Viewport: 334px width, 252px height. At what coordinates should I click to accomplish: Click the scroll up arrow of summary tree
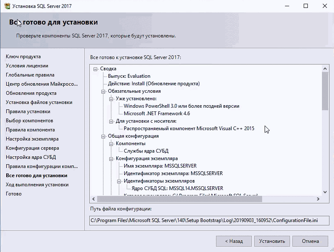pyautogui.click(x=325, y=69)
